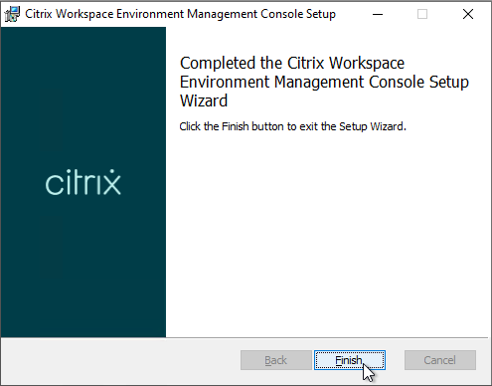Click the grey footer area left of Back
Screen dimensions: 492x386
point(119,361)
